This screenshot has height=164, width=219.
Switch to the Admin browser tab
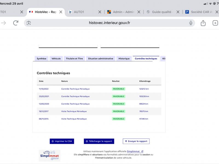click(121, 12)
